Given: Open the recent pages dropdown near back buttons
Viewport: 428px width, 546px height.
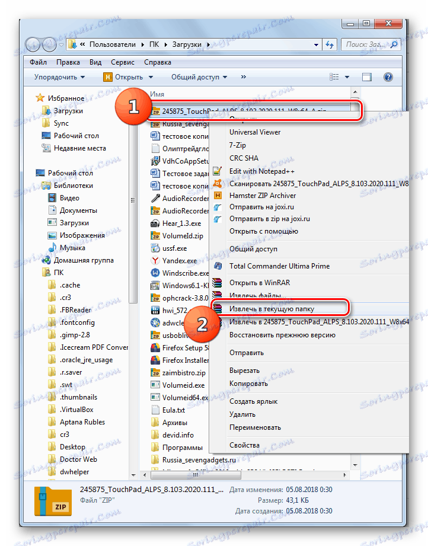Looking at the screenshot, I should point(61,44).
